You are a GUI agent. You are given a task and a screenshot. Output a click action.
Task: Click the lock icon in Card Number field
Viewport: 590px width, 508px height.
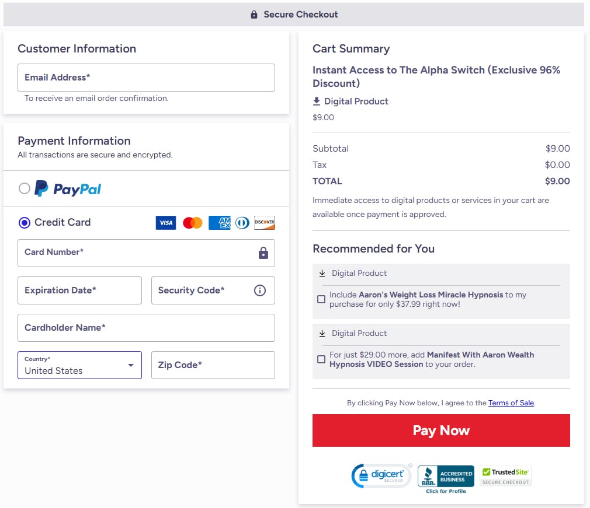[263, 253]
